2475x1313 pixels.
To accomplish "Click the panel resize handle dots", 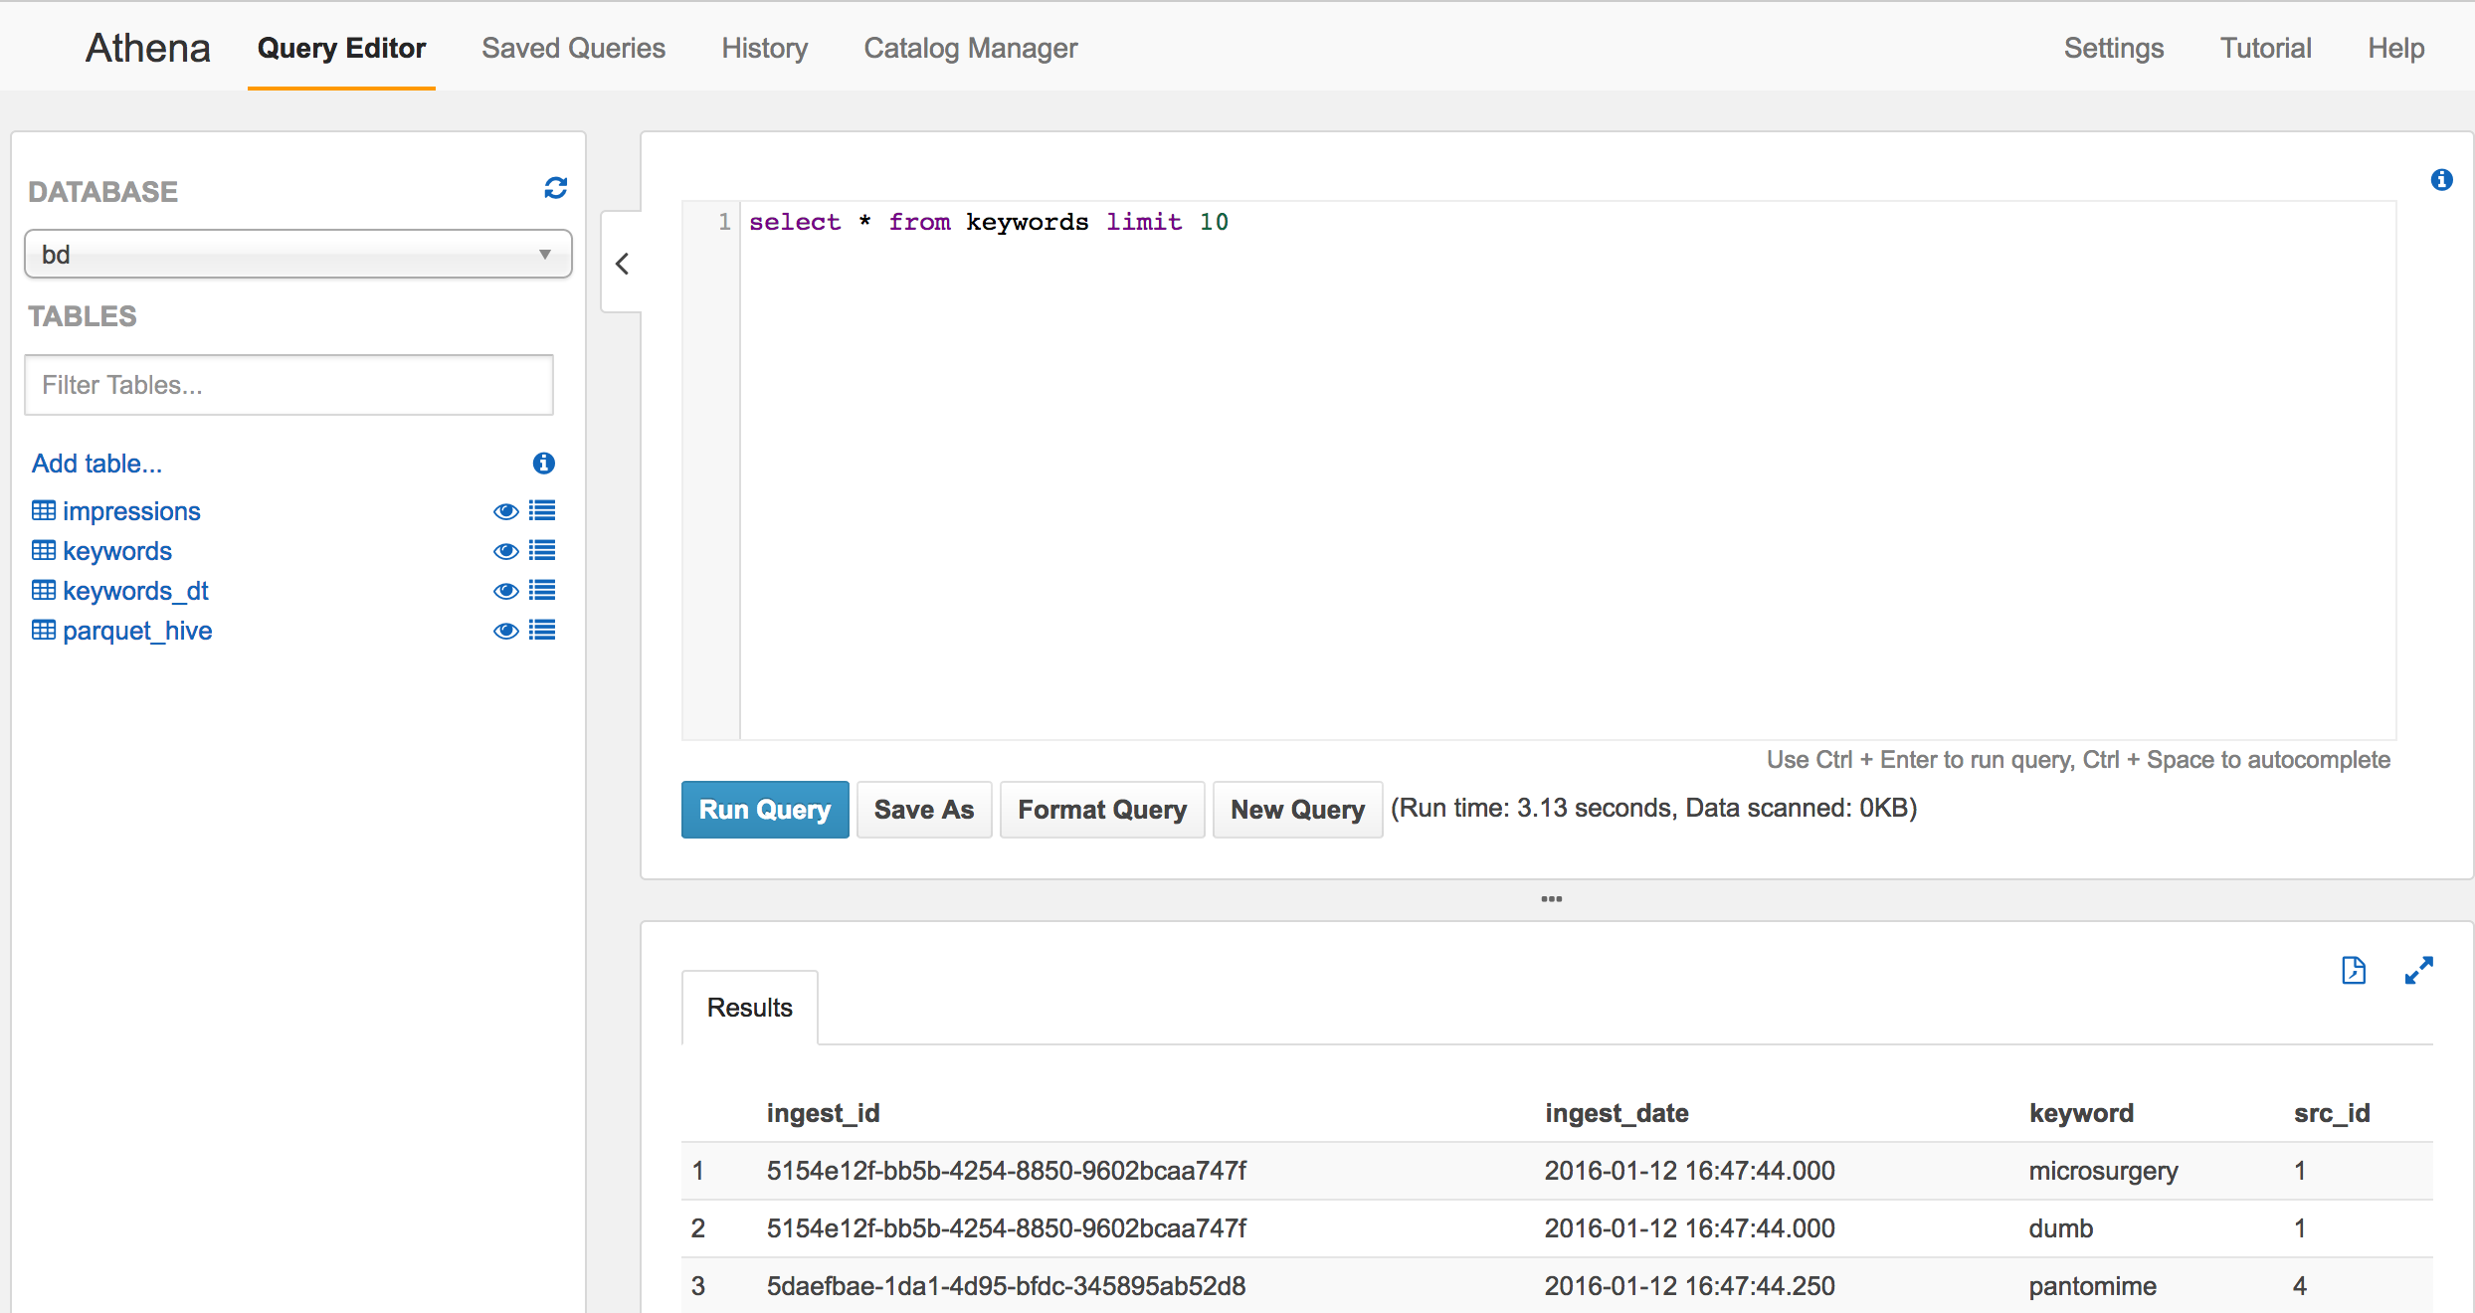I will 1551,899.
